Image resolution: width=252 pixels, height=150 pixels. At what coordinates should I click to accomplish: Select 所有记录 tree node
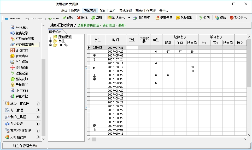click(65, 37)
